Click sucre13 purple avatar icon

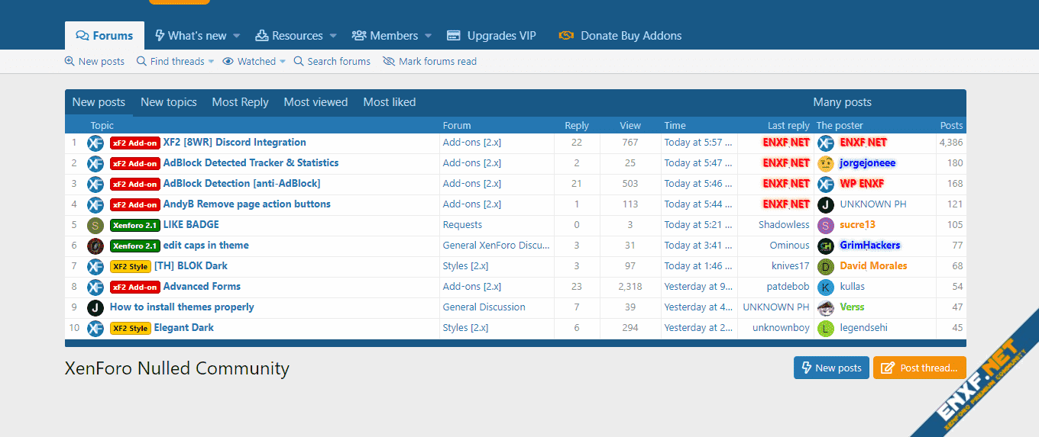click(x=825, y=225)
